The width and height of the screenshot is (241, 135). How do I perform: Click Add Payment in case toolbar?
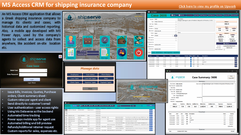[204, 15]
